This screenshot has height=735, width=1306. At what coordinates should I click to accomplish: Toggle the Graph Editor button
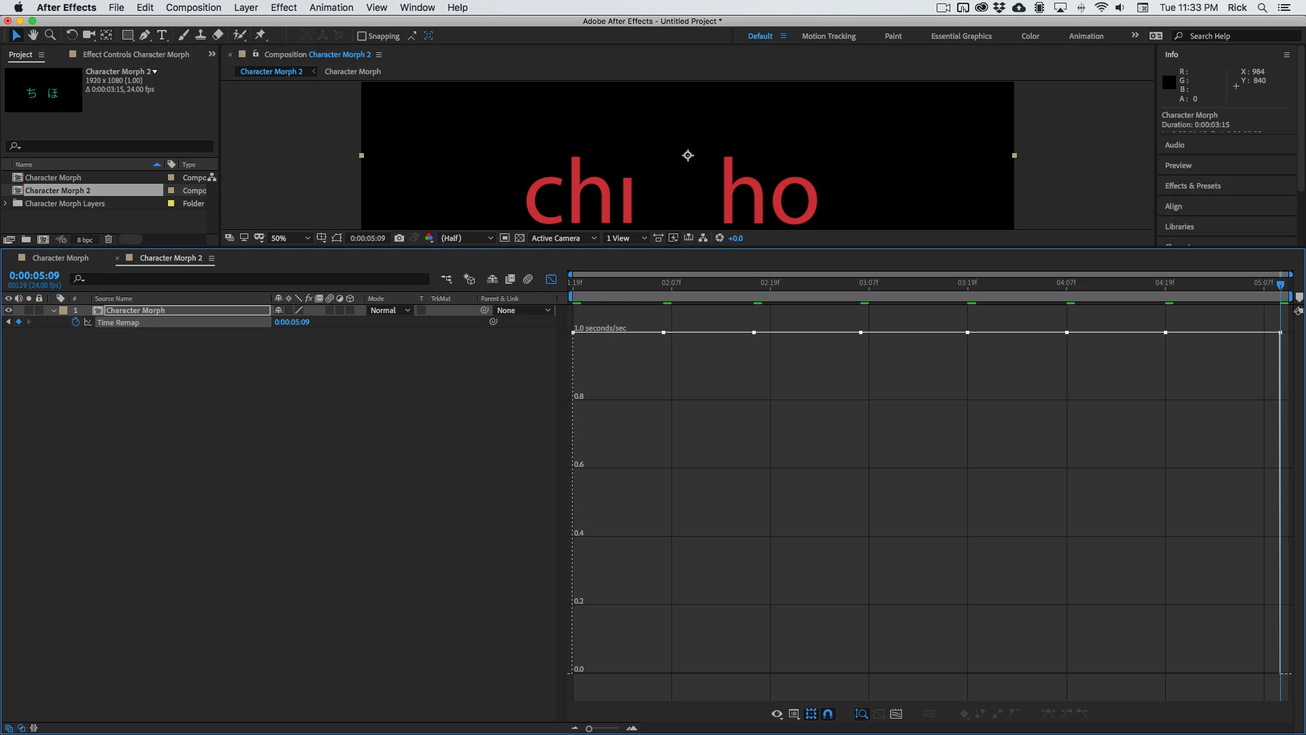(551, 279)
